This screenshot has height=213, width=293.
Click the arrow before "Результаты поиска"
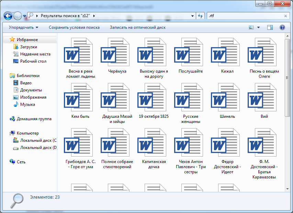pyautogui.click(x=37, y=16)
